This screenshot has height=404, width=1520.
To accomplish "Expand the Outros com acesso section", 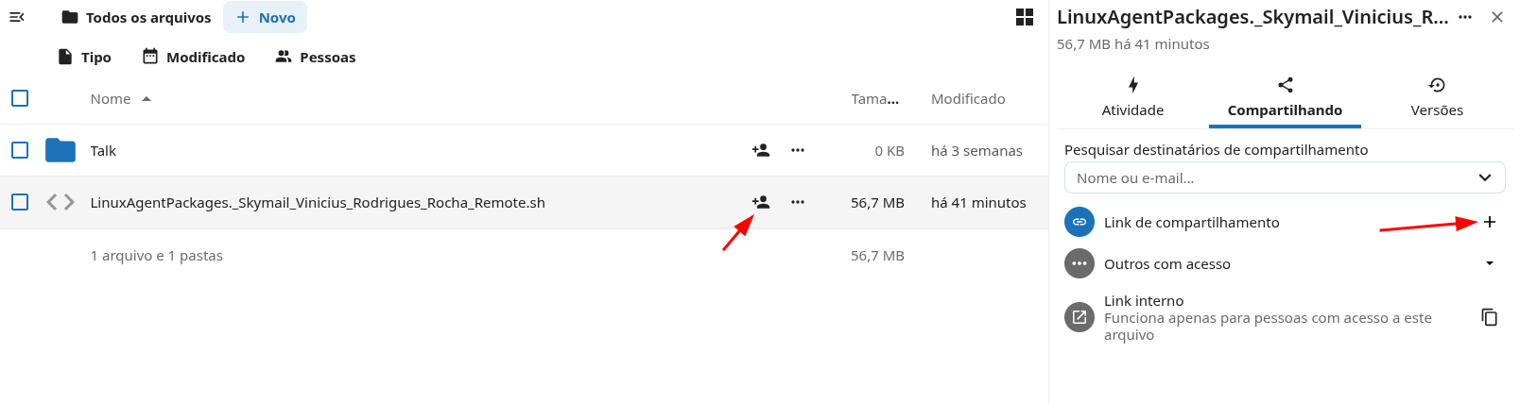I will [x=1490, y=263].
